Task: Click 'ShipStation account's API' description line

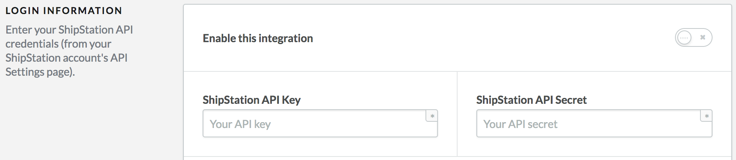Action: tap(66, 58)
